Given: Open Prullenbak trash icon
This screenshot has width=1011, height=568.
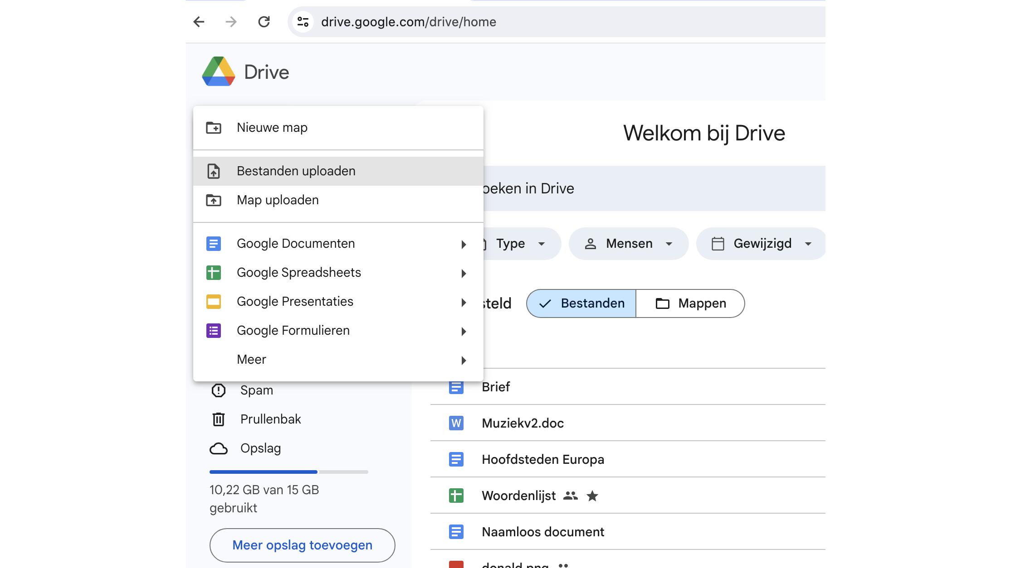Looking at the screenshot, I should coord(219,419).
